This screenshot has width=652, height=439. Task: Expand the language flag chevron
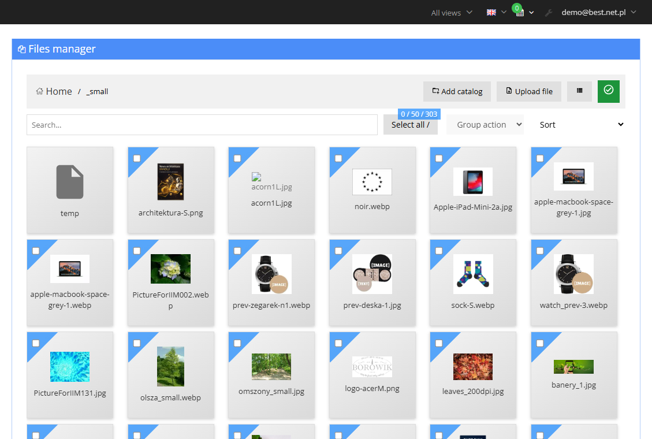[504, 13]
